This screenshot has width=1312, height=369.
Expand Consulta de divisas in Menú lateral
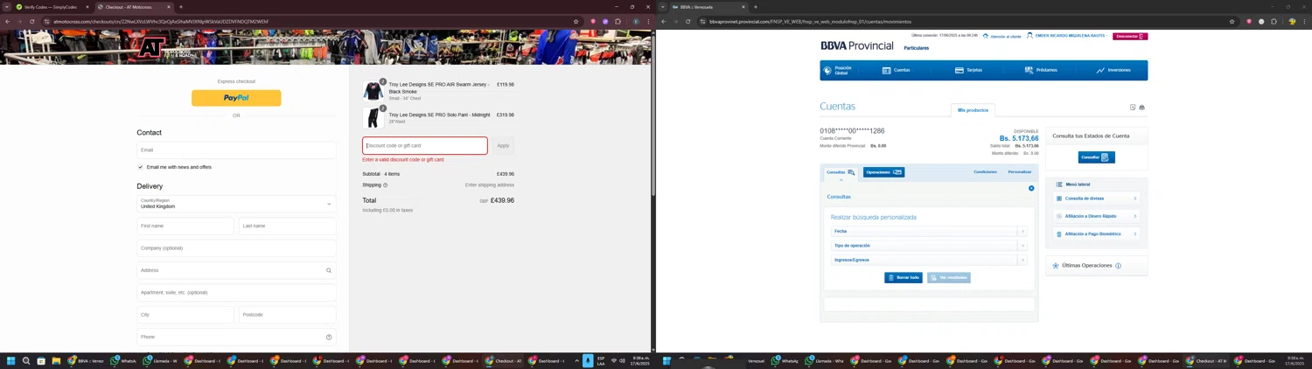click(1097, 198)
